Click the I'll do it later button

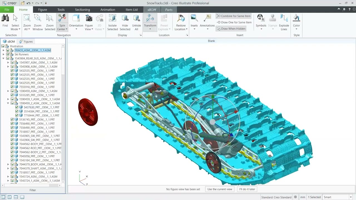(247, 189)
